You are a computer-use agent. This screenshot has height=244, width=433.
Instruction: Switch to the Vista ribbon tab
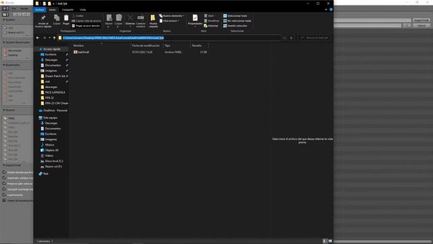point(83,9)
